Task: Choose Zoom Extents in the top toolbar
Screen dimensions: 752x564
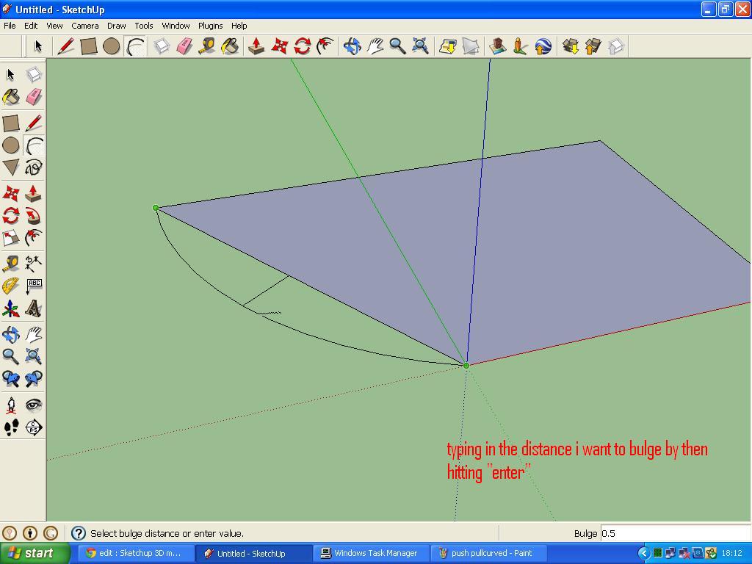Action: pos(421,46)
